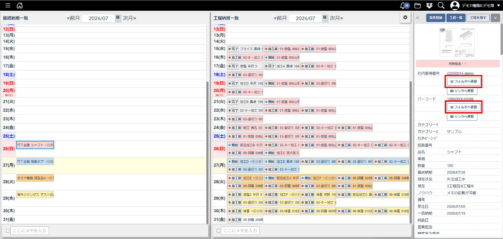Click リンクへ移動 button under バーコード
Image resolution: width=503 pixels, height=239 pixels.
click(462, 116)
